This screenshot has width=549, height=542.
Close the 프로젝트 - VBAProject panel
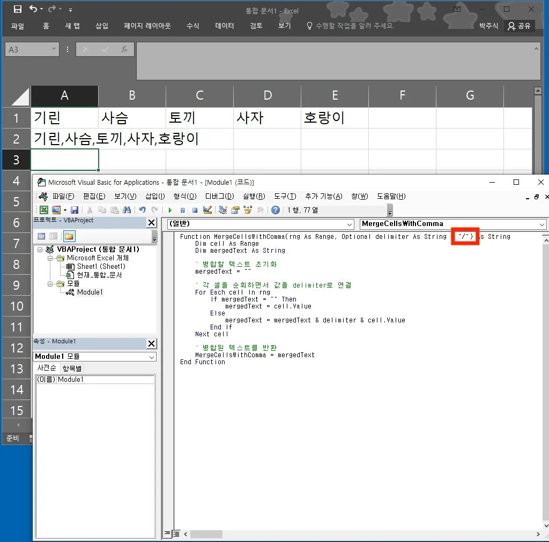[152, 223]
